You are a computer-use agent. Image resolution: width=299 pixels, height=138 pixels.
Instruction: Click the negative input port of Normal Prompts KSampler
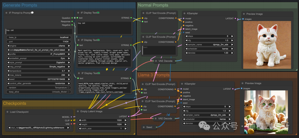tap(184, 25)
